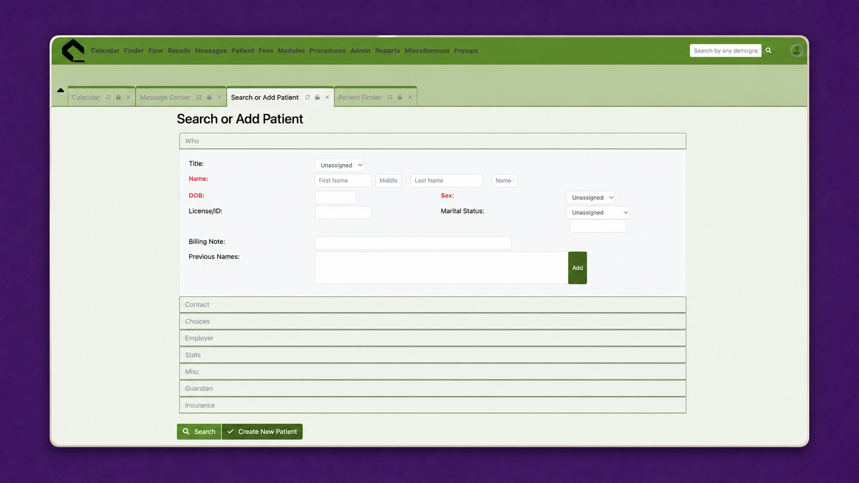Open the Popups menu
Screen dimensions: 859x483
466,51
